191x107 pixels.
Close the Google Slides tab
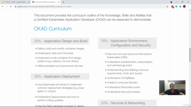(29, 2)
